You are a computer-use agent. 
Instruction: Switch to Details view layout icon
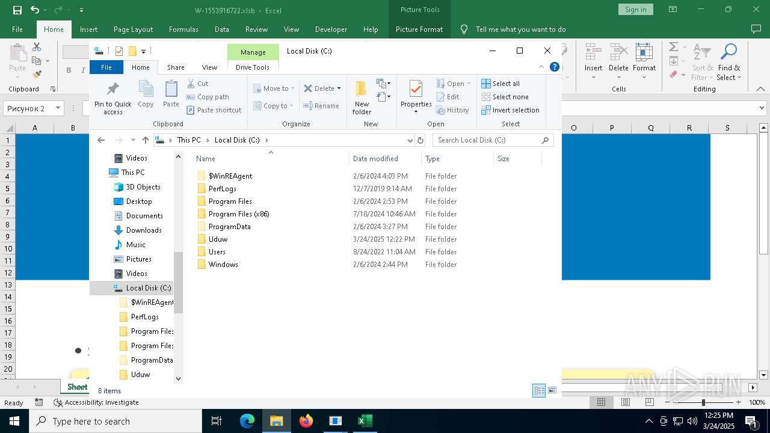pos(539,390)
